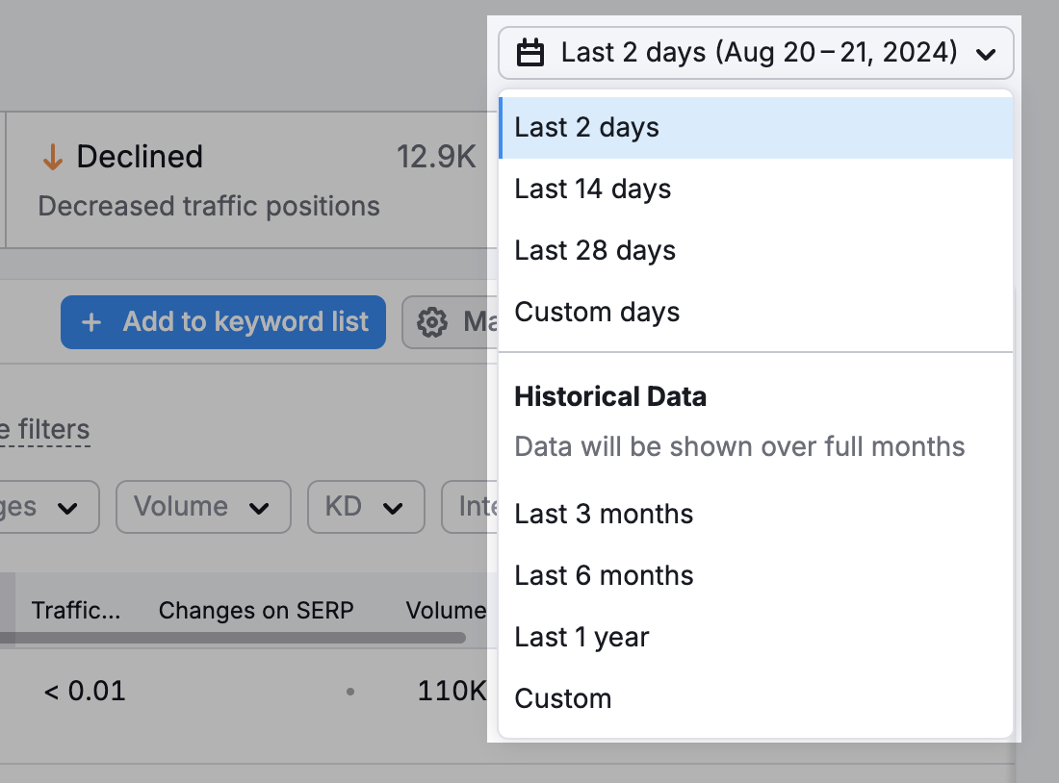Select Last 6 months range
This screenshot has width=1059, height=783.
pos(604,576)
